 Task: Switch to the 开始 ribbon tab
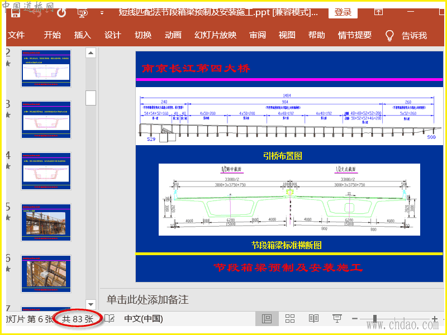click(x=53, y=35)
